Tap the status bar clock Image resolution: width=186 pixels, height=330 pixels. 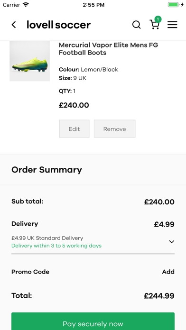tap(93, 5)
